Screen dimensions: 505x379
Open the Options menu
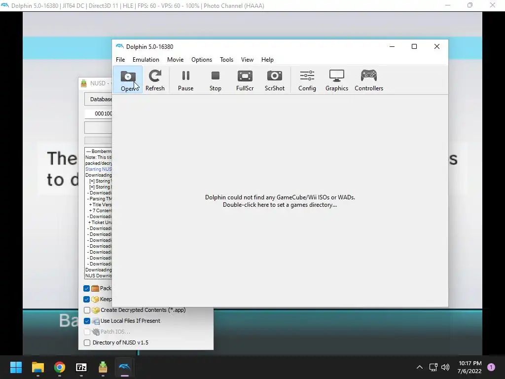202,60
